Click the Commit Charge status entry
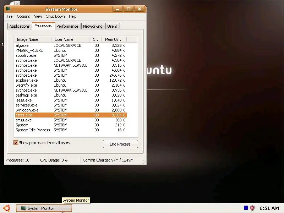 pyautogui.click(x=108, y=160)
